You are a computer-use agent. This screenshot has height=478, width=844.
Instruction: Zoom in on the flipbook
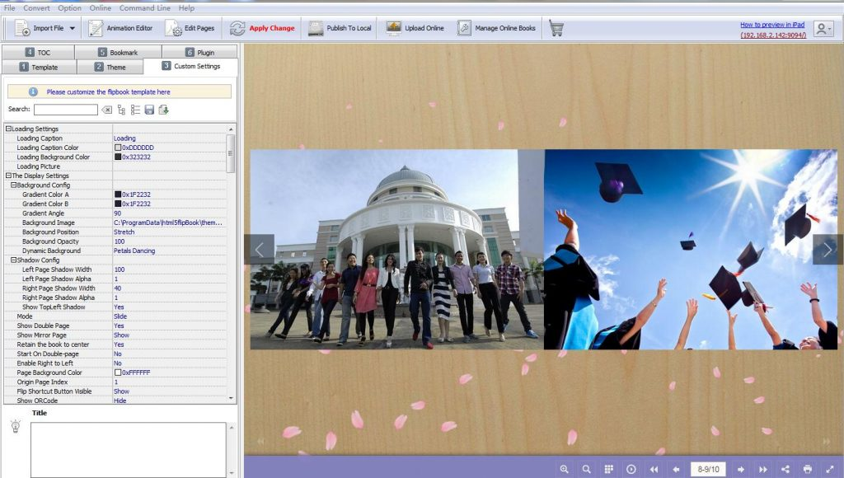564,469
